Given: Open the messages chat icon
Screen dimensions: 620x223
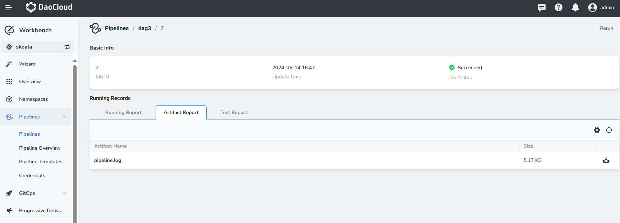Looking at the screenshot, I should pos(541,7).
